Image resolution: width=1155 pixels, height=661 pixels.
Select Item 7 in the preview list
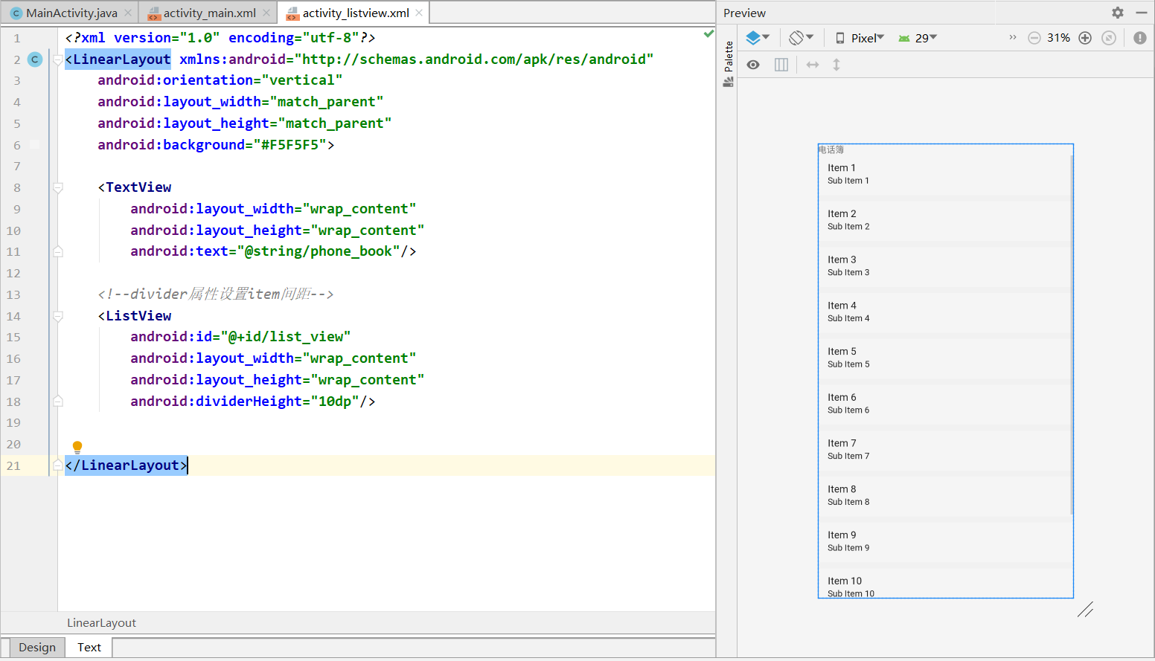[944, 451]
